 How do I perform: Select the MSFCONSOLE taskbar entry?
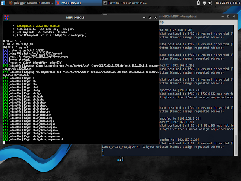click(78, 3)
